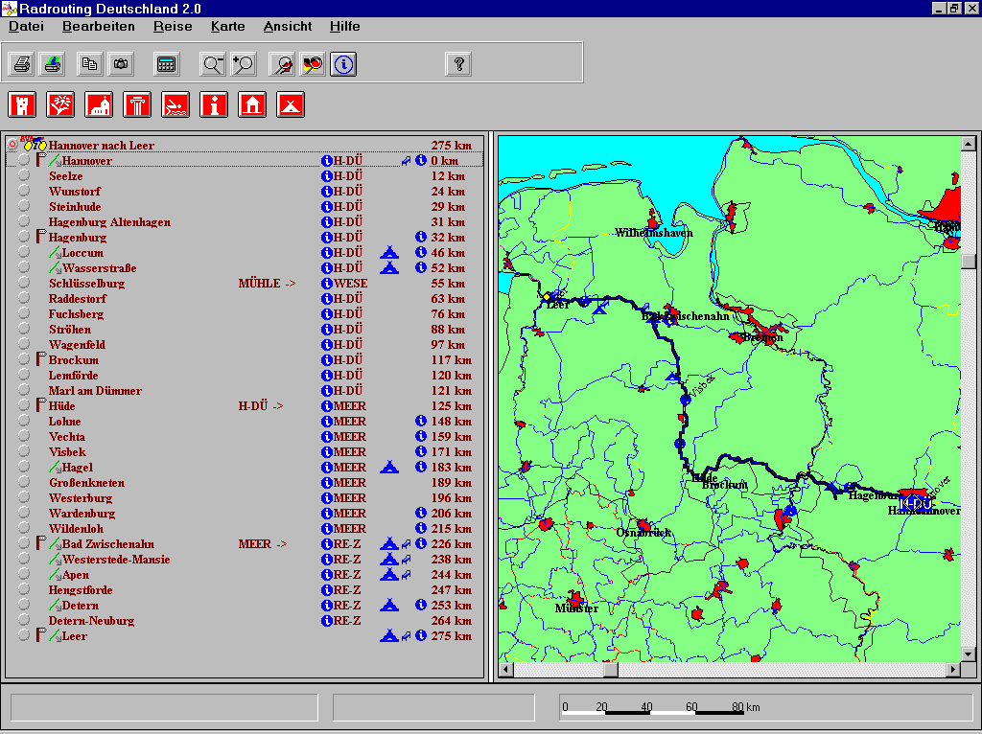Toggle the circle next to Vechta

click(x=24, y=436)
